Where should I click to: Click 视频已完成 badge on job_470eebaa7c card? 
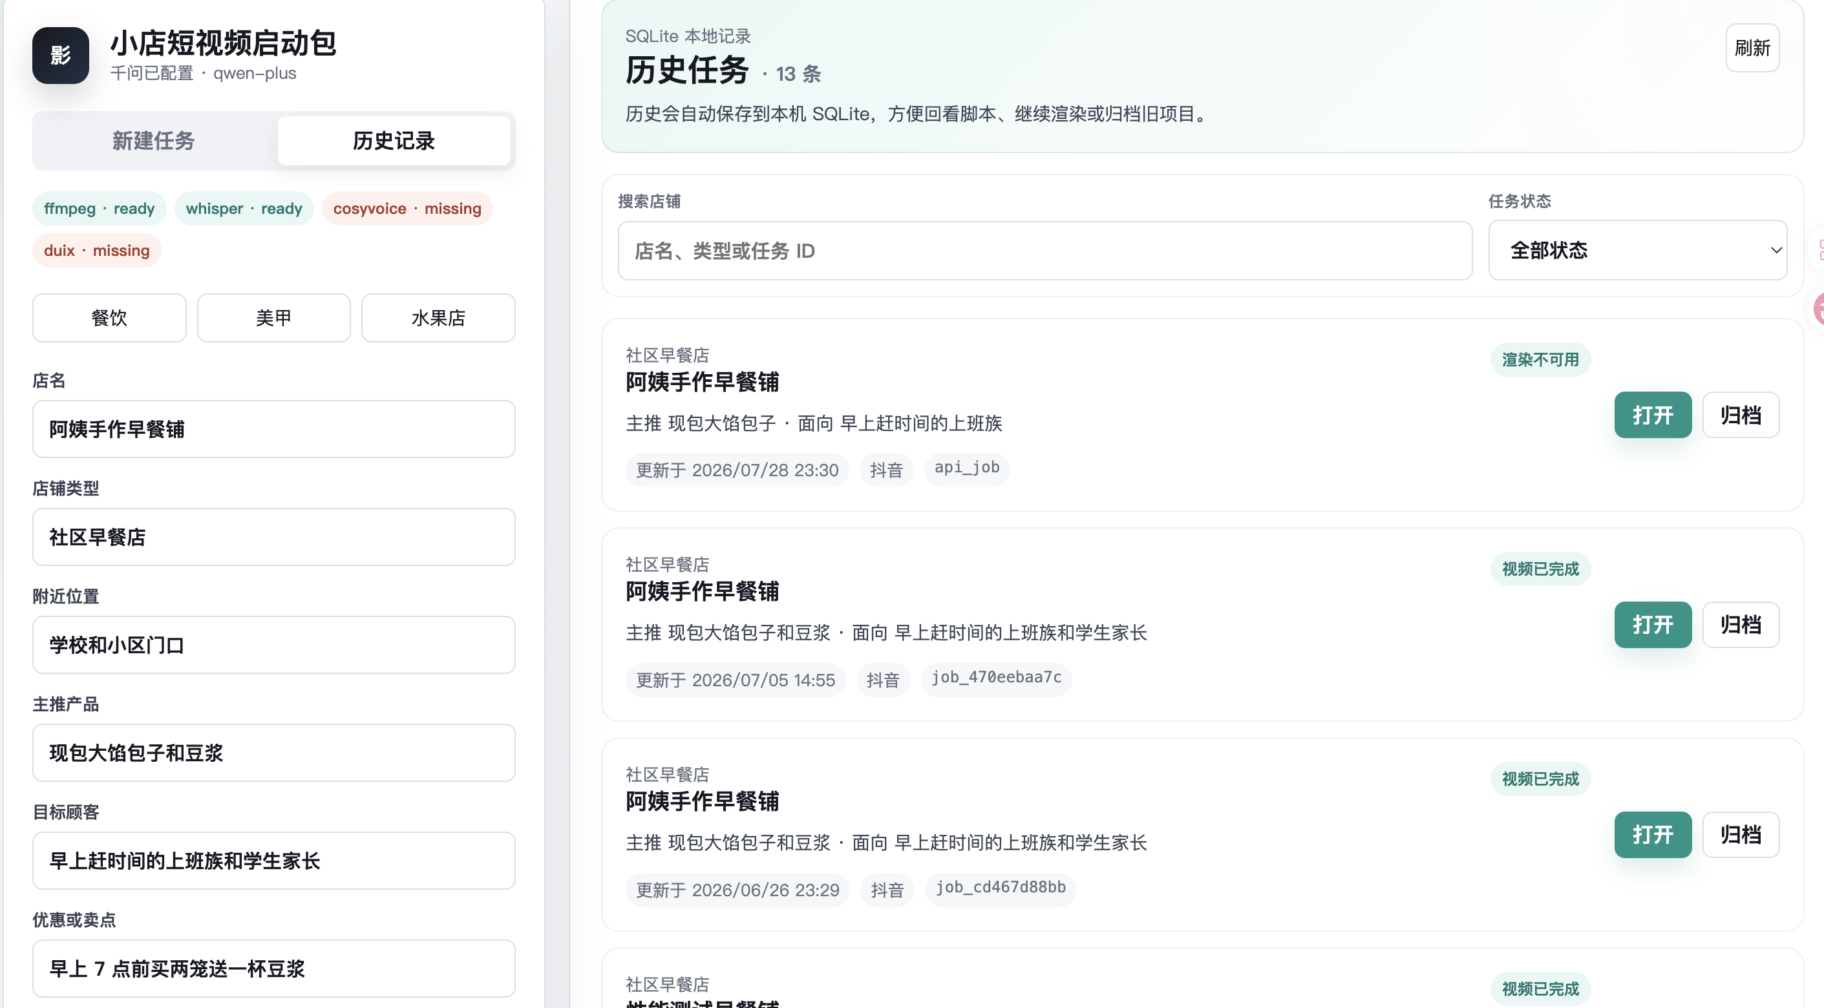click(1540, 569)
